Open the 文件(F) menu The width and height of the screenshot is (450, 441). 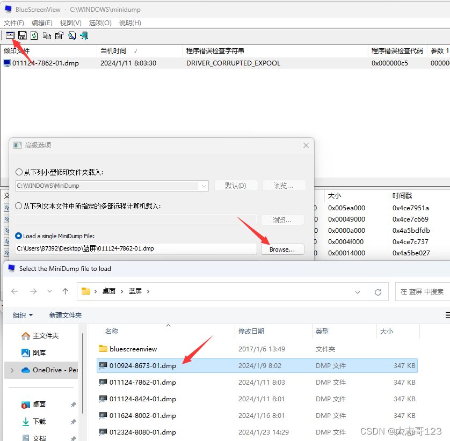[x=14, y=23]
